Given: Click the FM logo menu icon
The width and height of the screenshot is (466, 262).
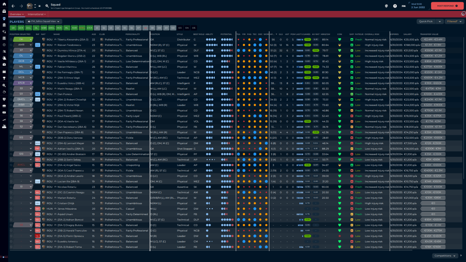Looking at the screenshot, I should 404,6.
